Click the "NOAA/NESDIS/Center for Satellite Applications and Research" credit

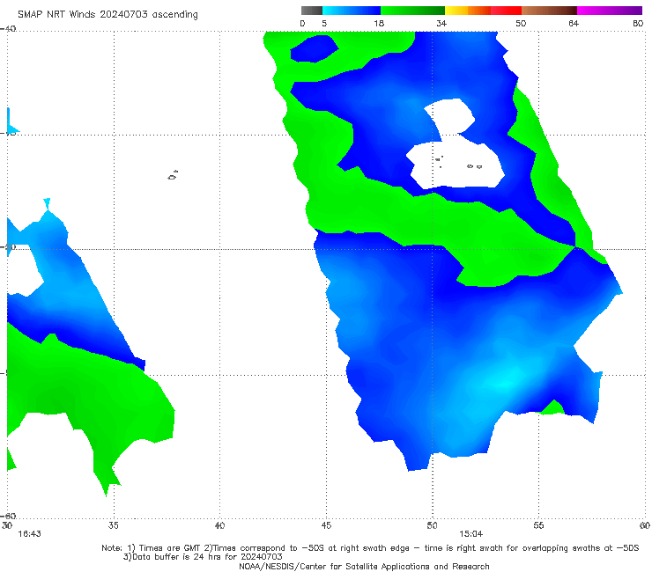tap(364, 566)
